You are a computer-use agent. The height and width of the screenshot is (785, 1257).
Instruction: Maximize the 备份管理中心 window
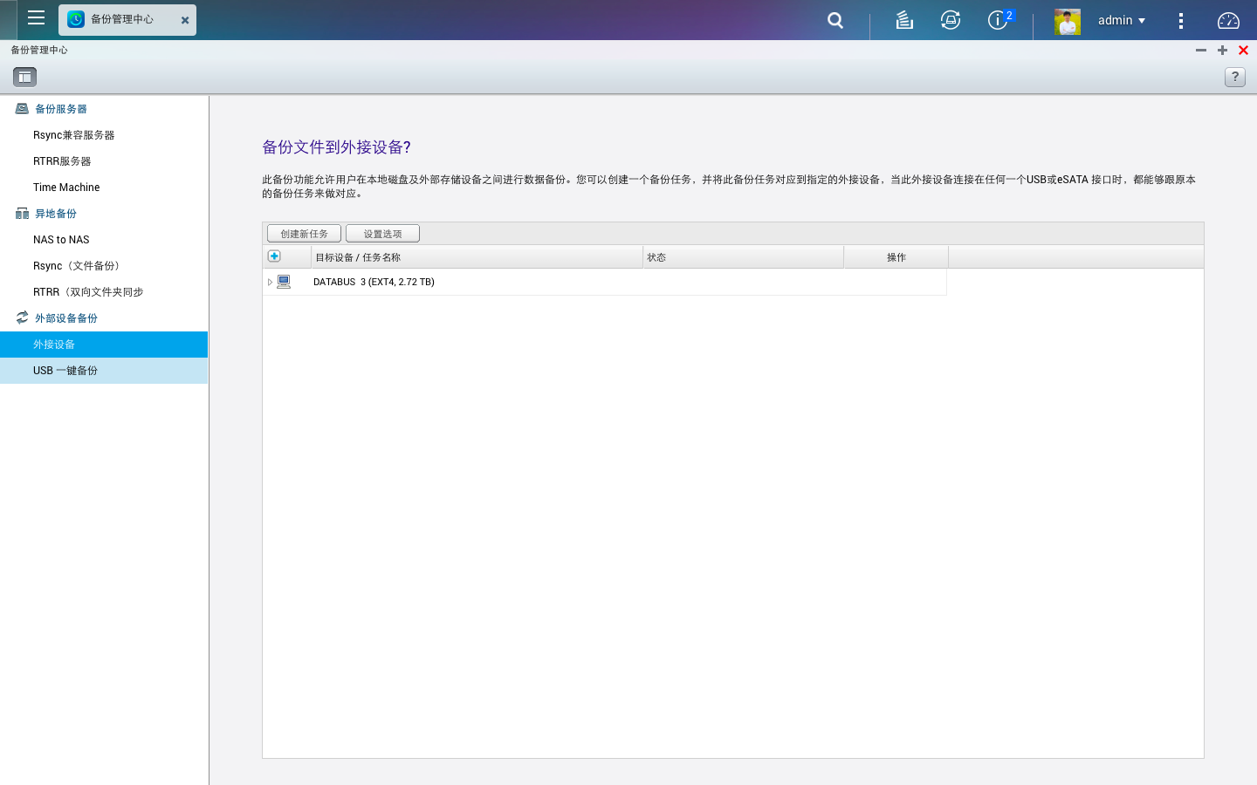pyautogui.click(x=1222, y=51)
